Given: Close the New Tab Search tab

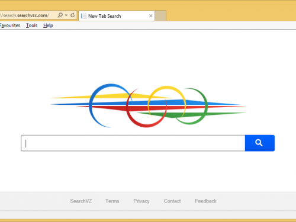Looking at the screenshot, I should point(151,16).
